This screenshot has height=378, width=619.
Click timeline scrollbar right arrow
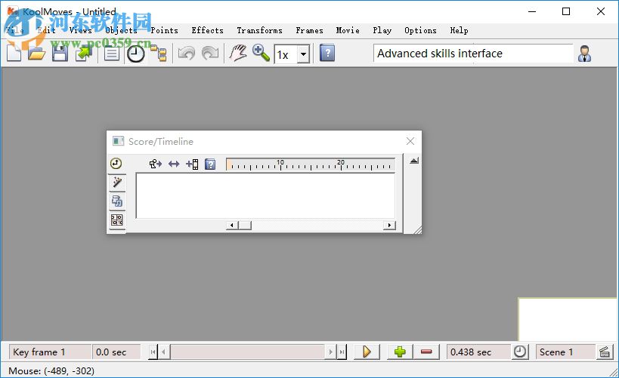(389, 225)
